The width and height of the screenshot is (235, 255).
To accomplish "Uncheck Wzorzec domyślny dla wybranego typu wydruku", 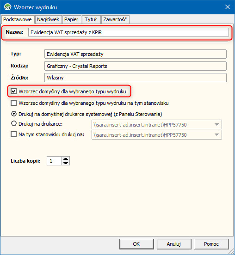I will click(14, 91).
